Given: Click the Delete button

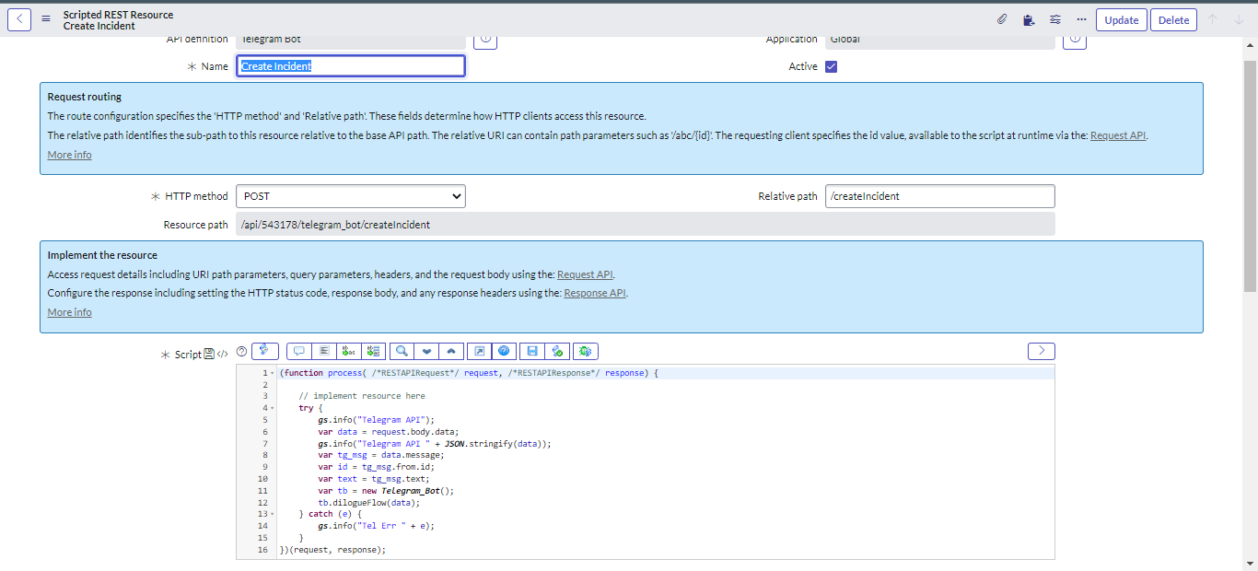Looking at the screenshot, I should [x=1173, y=20].
